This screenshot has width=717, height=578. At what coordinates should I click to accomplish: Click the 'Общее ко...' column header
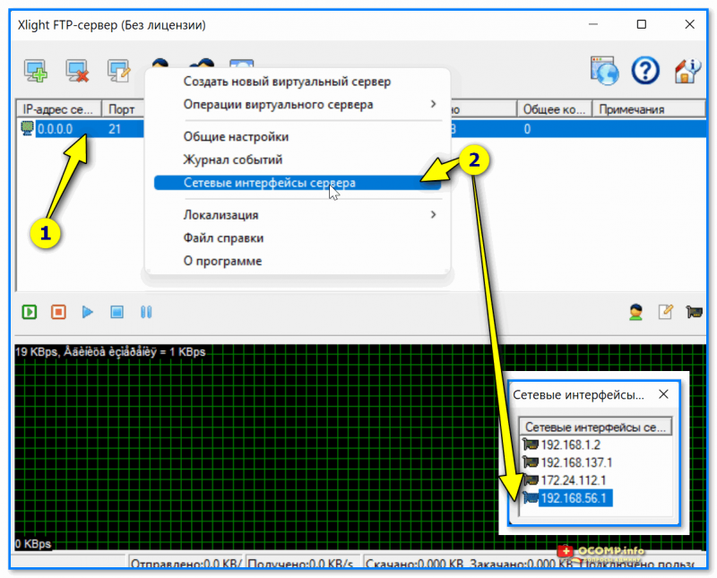(x=554, y=109)
